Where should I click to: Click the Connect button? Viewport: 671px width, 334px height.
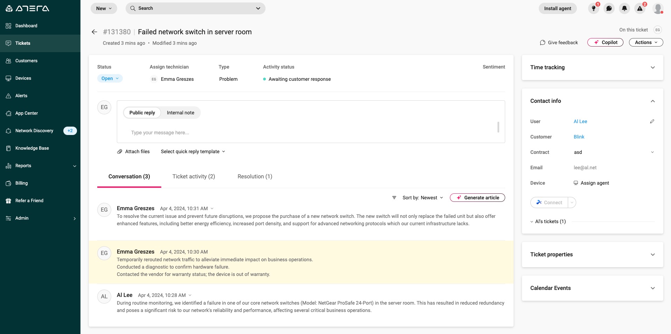[549, 202]
